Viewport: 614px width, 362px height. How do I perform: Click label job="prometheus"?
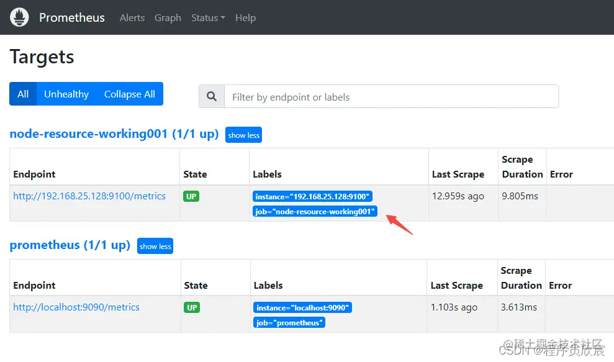pos(289,323)
